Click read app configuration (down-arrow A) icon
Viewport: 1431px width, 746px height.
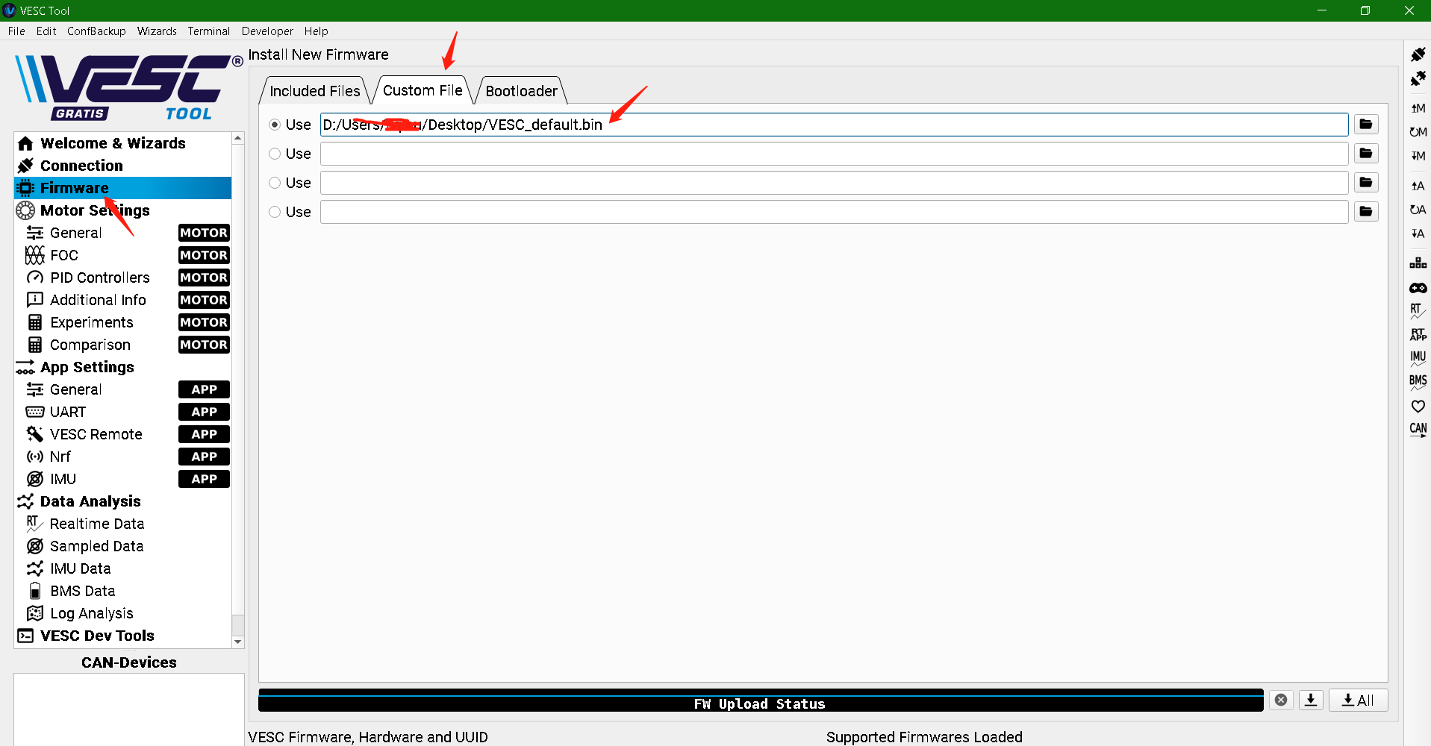1418,233
